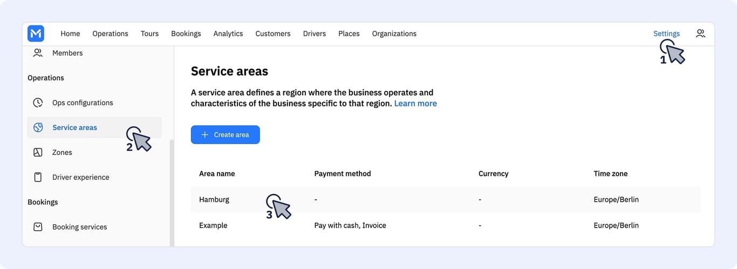Select the Hamburg service area row
This screenshot has width=737, height=269.
[x=446, y=199]
